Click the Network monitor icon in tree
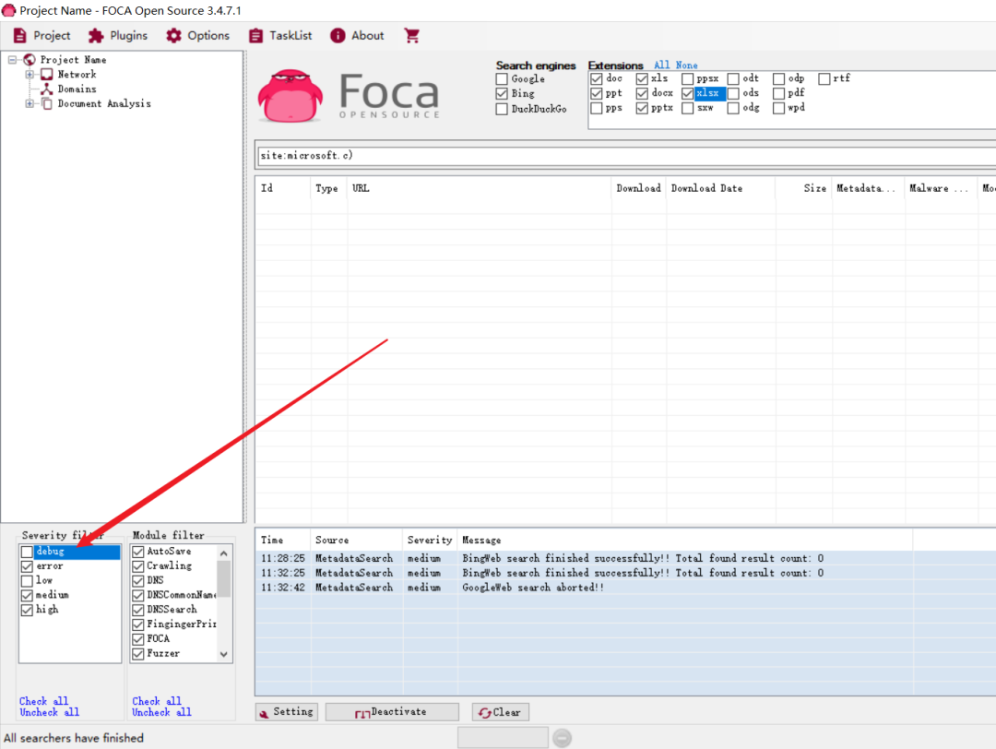Image resolution: width=996 pixels, height=749 pixels. [x=46, y=75]
